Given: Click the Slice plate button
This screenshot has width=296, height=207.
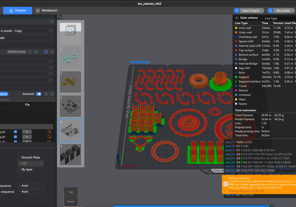Looking at the screenshot, I should [x=283, y=10].
